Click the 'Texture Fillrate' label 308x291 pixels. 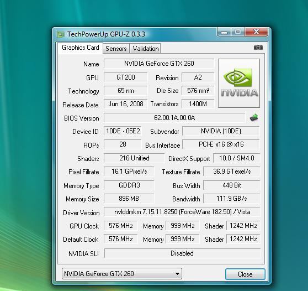click(181, 172)
